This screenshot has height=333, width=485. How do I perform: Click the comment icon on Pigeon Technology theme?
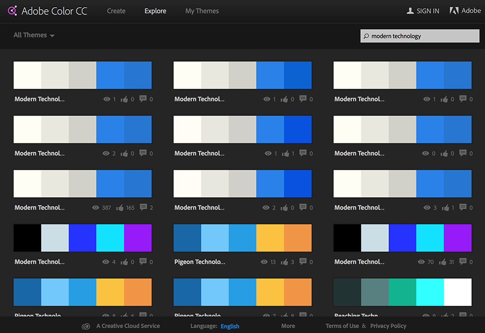click(x=302, y=262)
